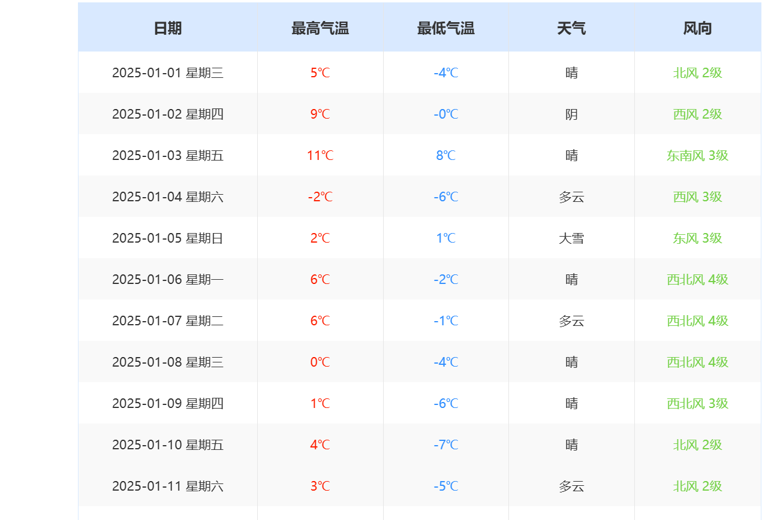Screen dimensions: 774x520
Task: Click low temperature -6℃ for 2025-01-04
Action: pyautogui.click(x=446, y=196)
